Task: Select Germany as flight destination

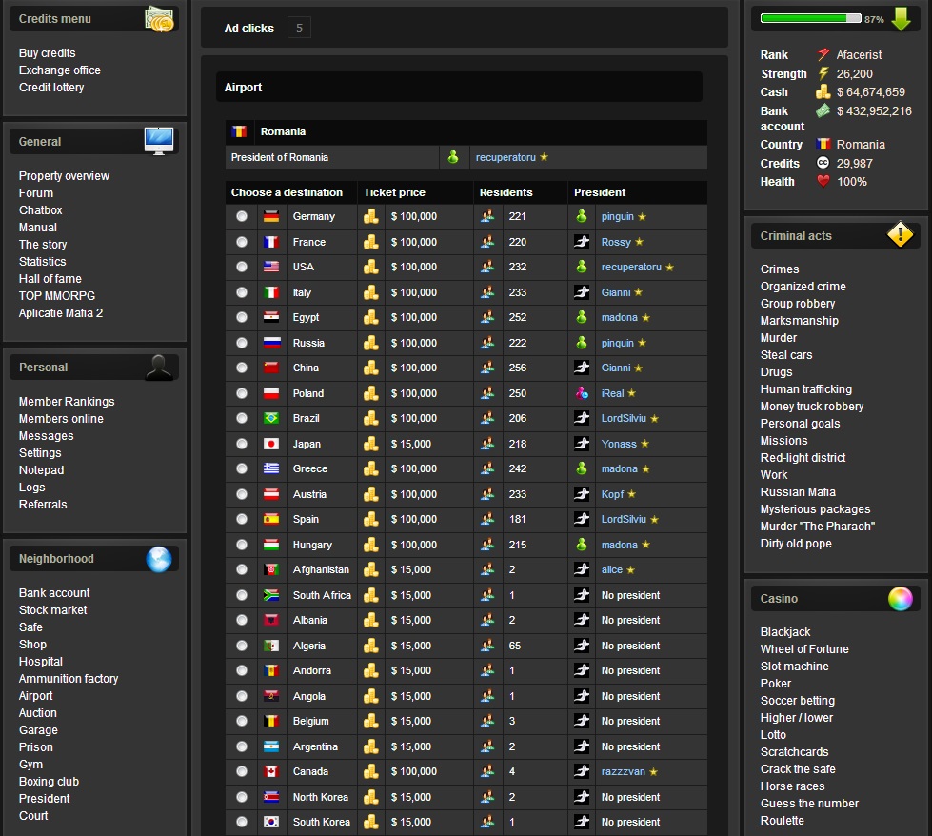Action: 242,216
